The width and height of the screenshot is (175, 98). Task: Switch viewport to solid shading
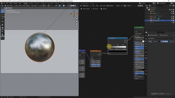click(72, 6)
